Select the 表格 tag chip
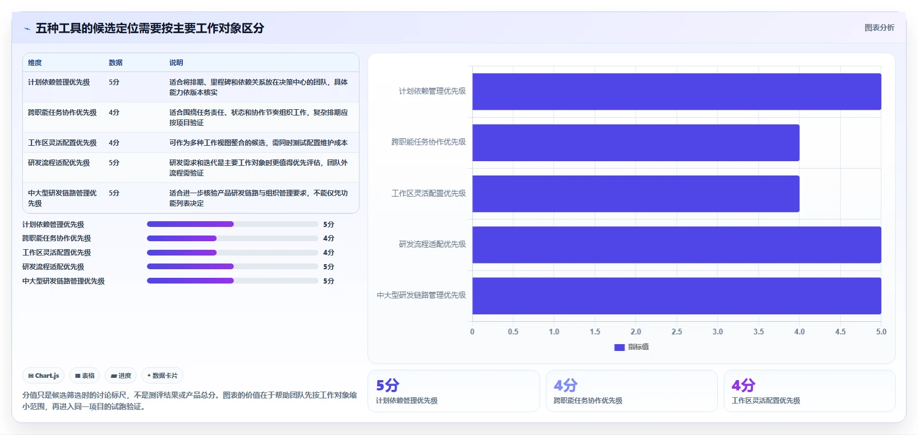 point(85,376)
